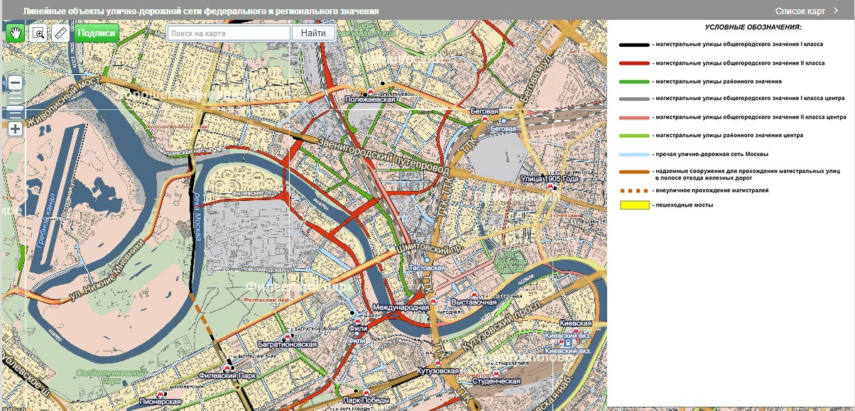Focus the Поиск на карте field
Image resolution: width=855 pixels, height=411 pixels.
tap(228, 33)
